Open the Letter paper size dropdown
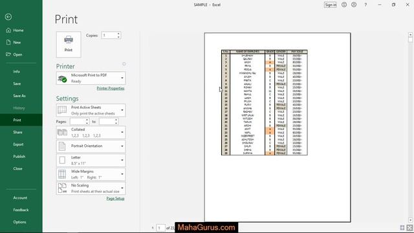Screen dimensions: 414x233 pyautogui.click(x=91, y=160)
